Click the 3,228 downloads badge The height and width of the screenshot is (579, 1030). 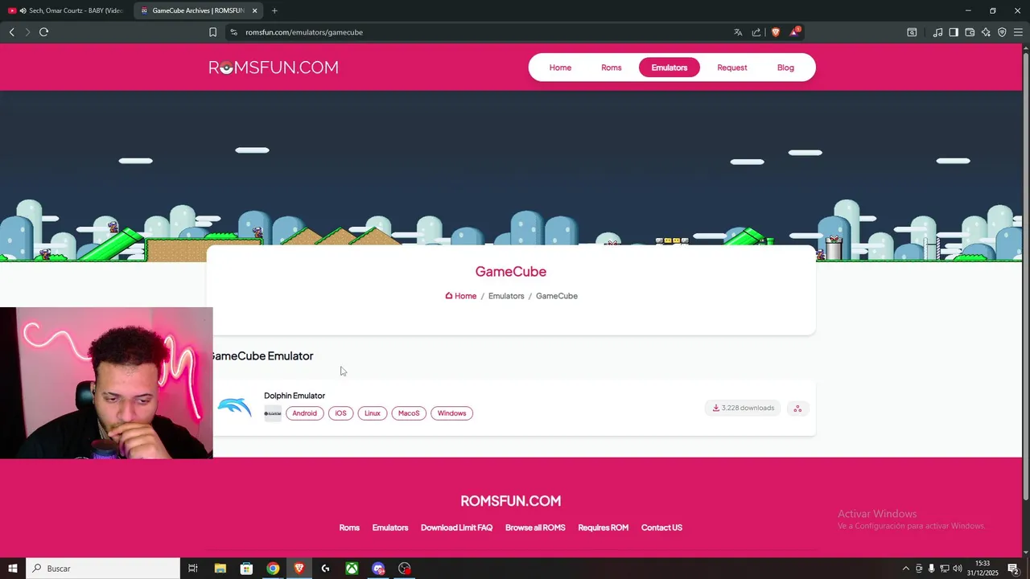tap(743, 408)
